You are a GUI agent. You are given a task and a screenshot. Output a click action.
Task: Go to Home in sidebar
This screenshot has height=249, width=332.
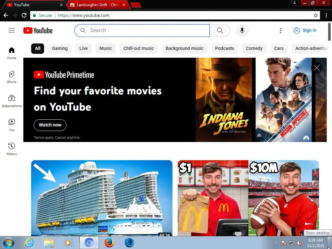pos(12,53)
